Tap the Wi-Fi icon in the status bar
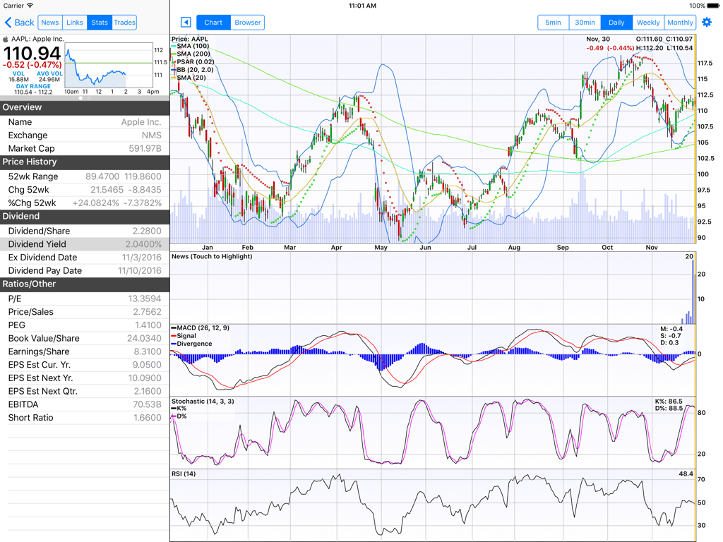 coord(30,5)
